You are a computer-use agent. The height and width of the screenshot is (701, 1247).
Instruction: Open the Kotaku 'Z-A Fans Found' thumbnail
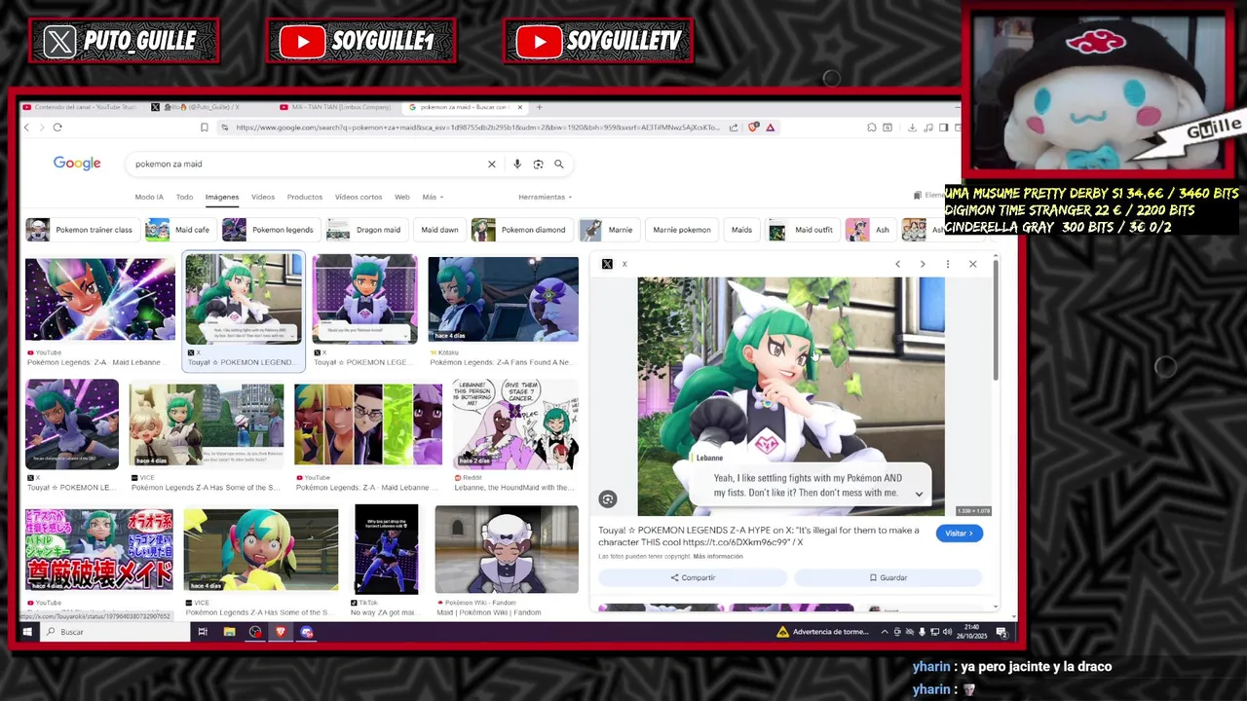tap(503, 300)
